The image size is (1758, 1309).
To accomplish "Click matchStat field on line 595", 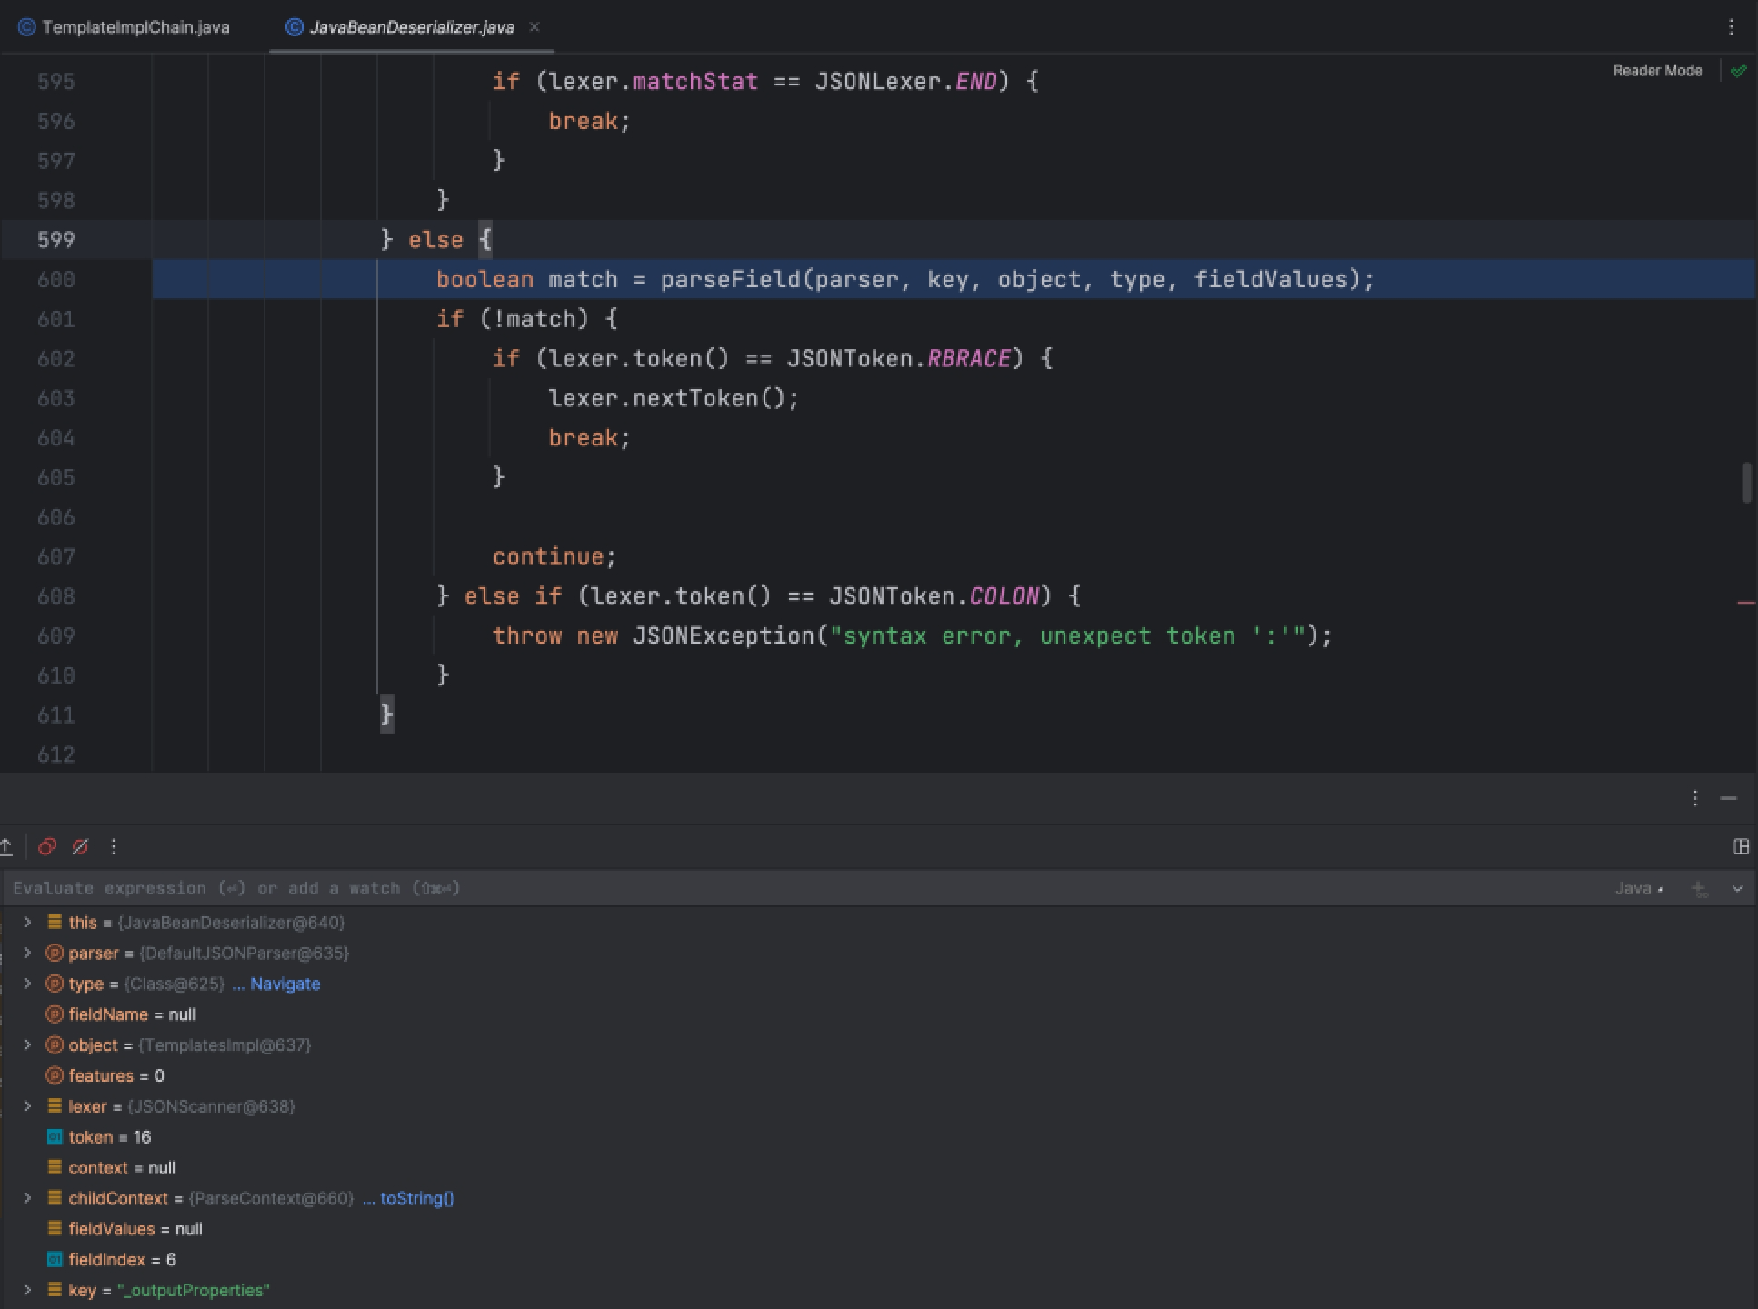I will tap(695, 81).
